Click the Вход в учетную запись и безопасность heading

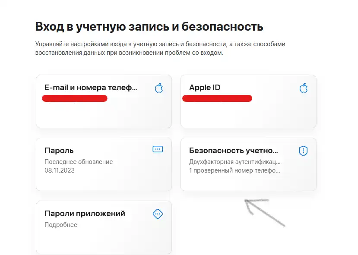pyautogui.click(x=149, y=27)
